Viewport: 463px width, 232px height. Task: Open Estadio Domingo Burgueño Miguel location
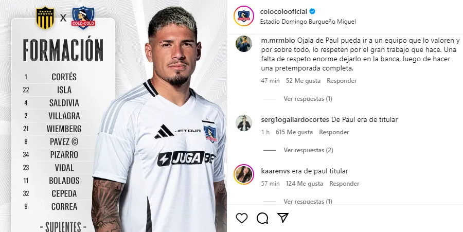coord(308,22)
